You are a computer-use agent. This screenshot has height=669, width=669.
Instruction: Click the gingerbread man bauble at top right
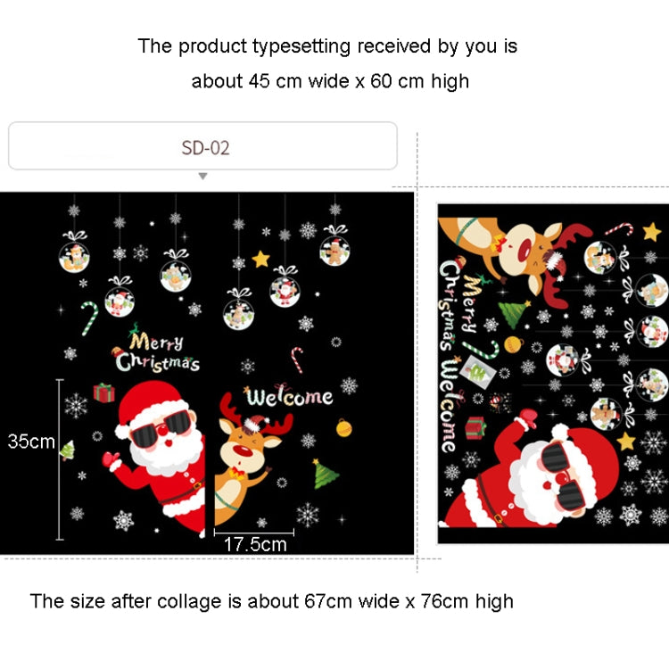334,245
